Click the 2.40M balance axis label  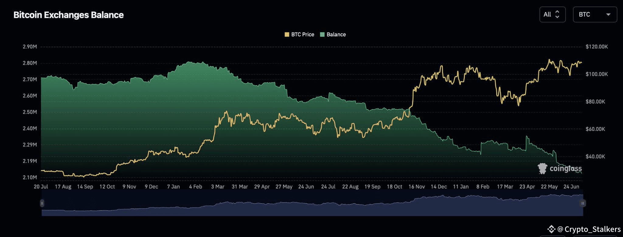click(30, 128)
